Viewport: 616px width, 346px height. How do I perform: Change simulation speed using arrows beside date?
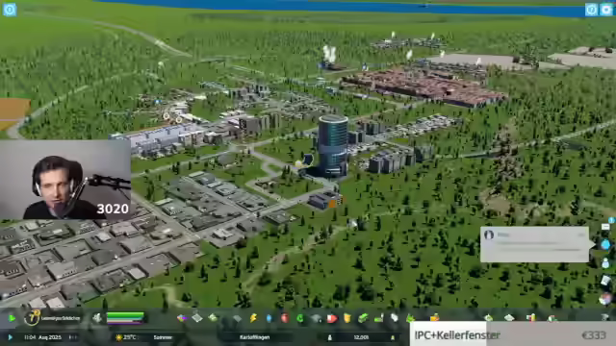click(73, 337)
